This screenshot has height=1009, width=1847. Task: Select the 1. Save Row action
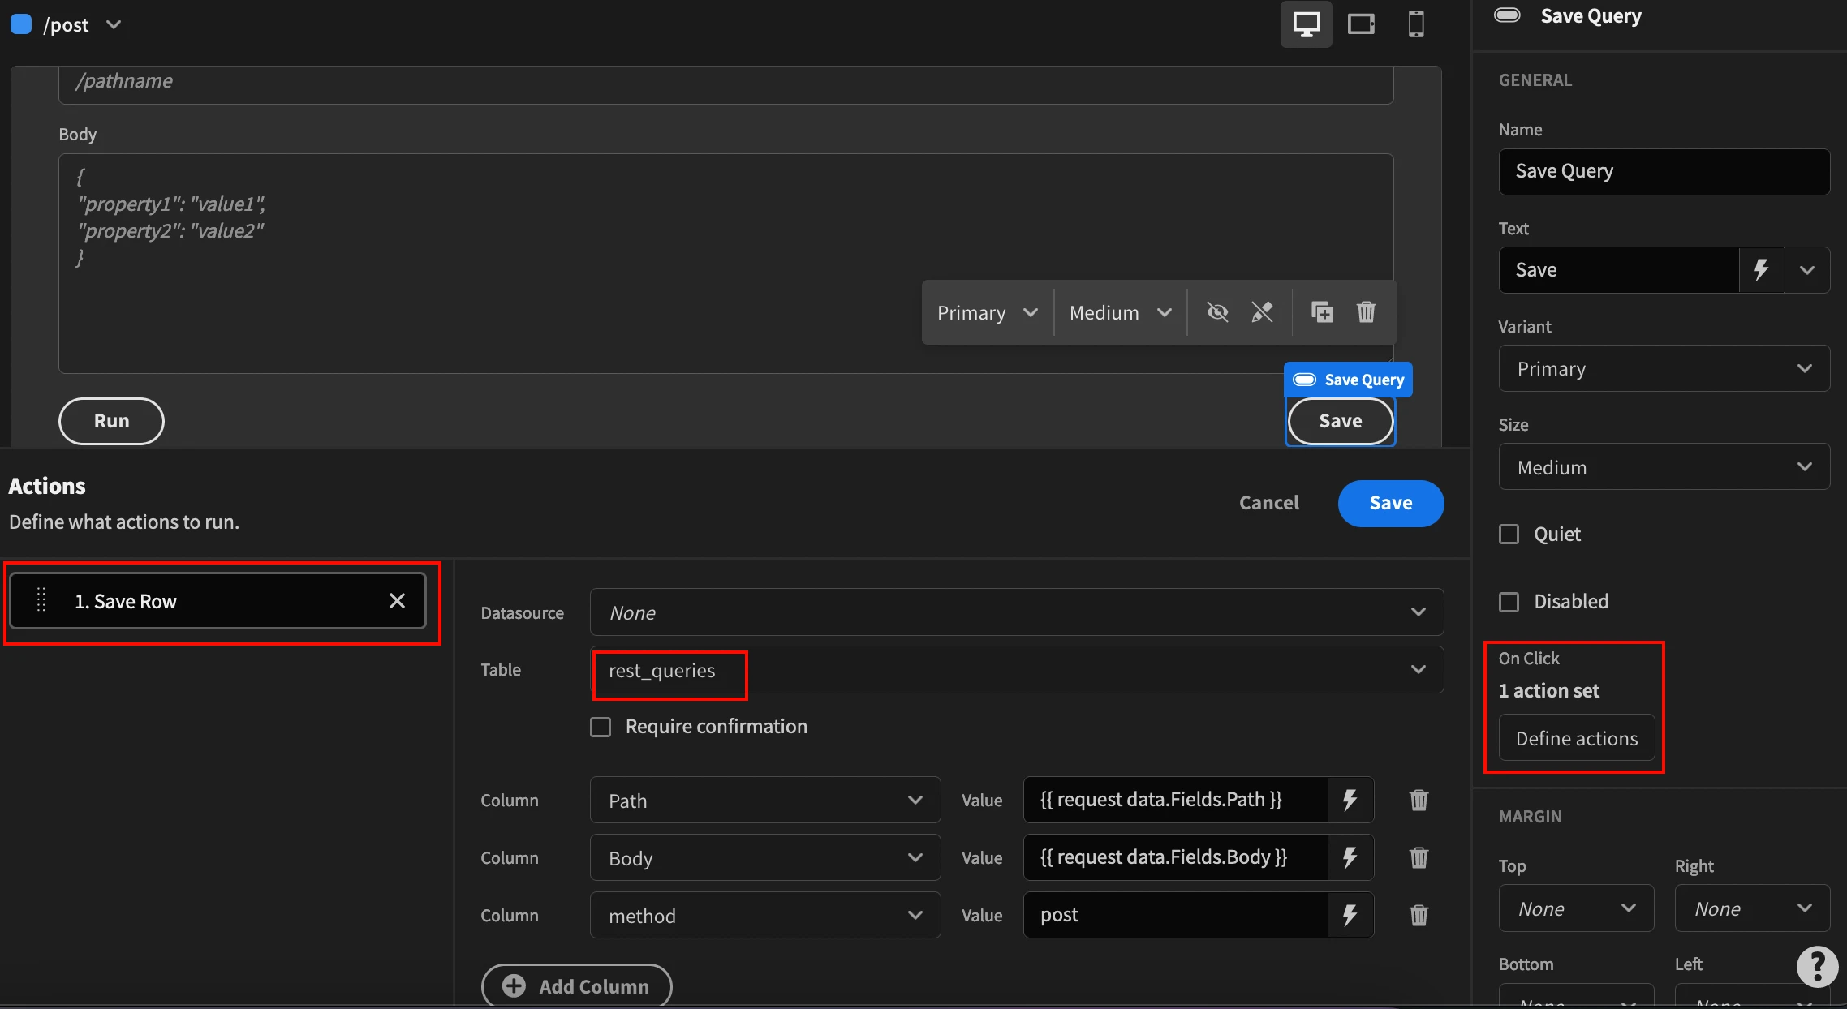pyautogui.click(x=217, y=601)
